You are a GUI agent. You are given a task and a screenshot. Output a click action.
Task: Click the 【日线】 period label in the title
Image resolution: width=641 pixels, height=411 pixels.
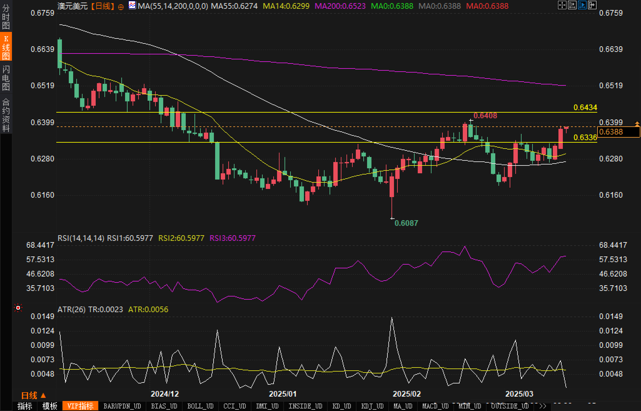click(103, 6)
